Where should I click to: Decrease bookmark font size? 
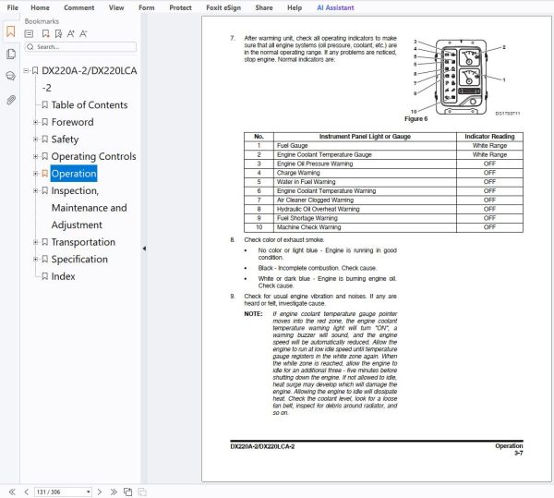tap(83, 34)
